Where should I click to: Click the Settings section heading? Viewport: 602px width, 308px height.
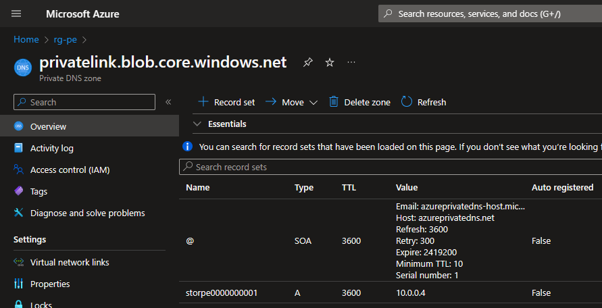(x=30, y=240)
